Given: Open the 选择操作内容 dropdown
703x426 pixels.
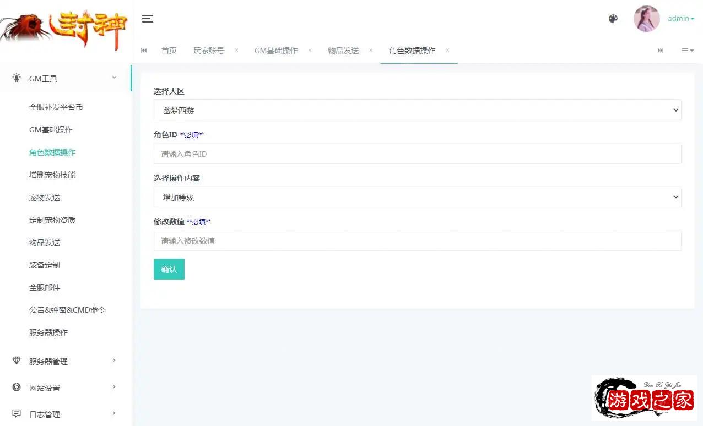Looking at the screenshot, I should (417, 197).
